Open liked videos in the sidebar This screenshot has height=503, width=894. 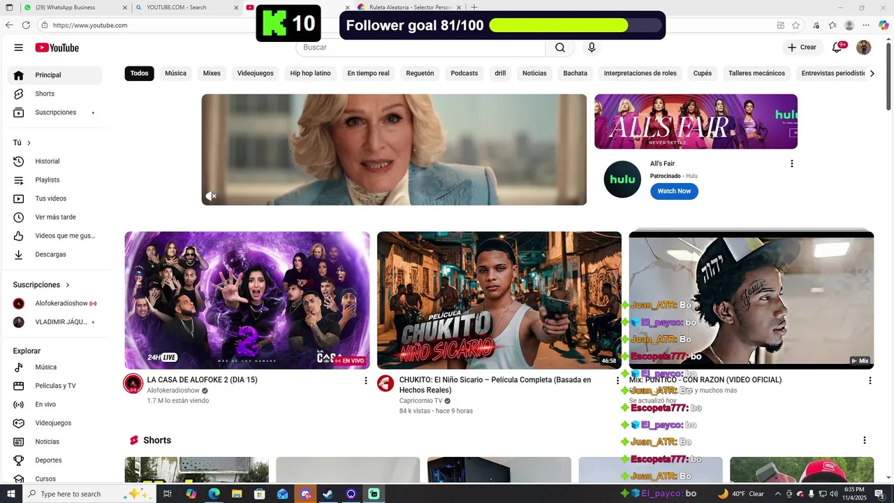pos(54,236)
